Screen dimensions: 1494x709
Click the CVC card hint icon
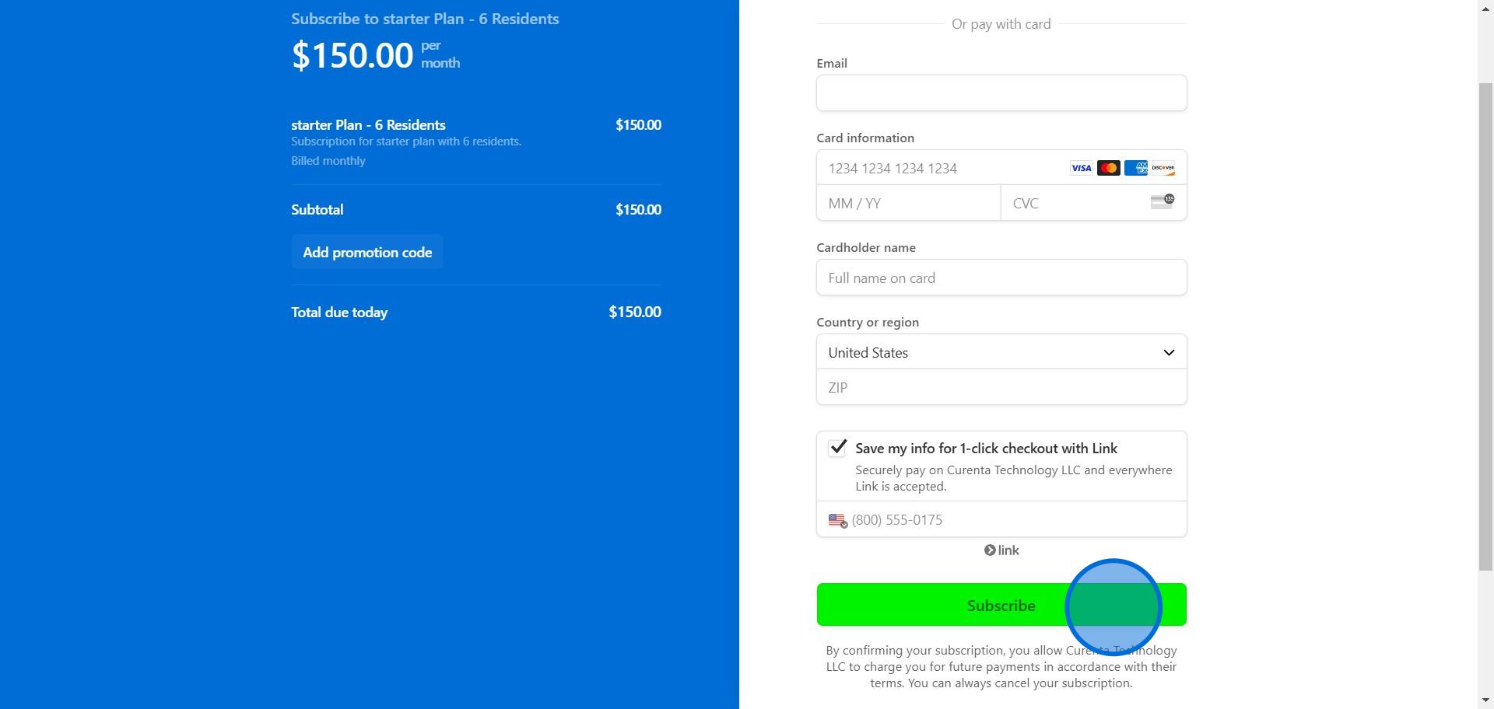(1163, 202)
